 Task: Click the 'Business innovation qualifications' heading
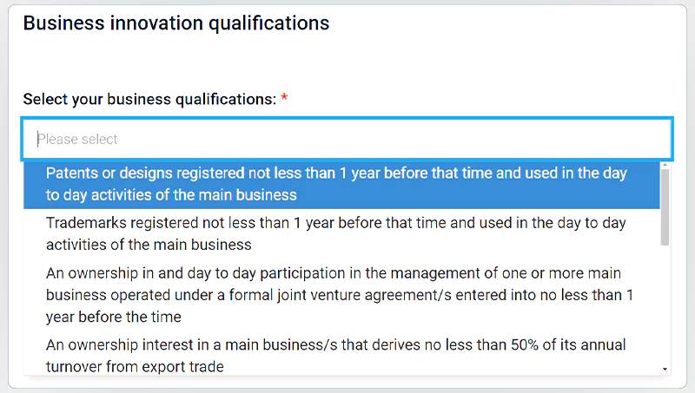coord(176,23)
